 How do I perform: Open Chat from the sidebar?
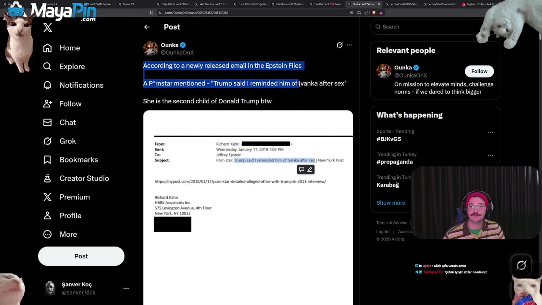pyautogui.click(x=59, y=122)
